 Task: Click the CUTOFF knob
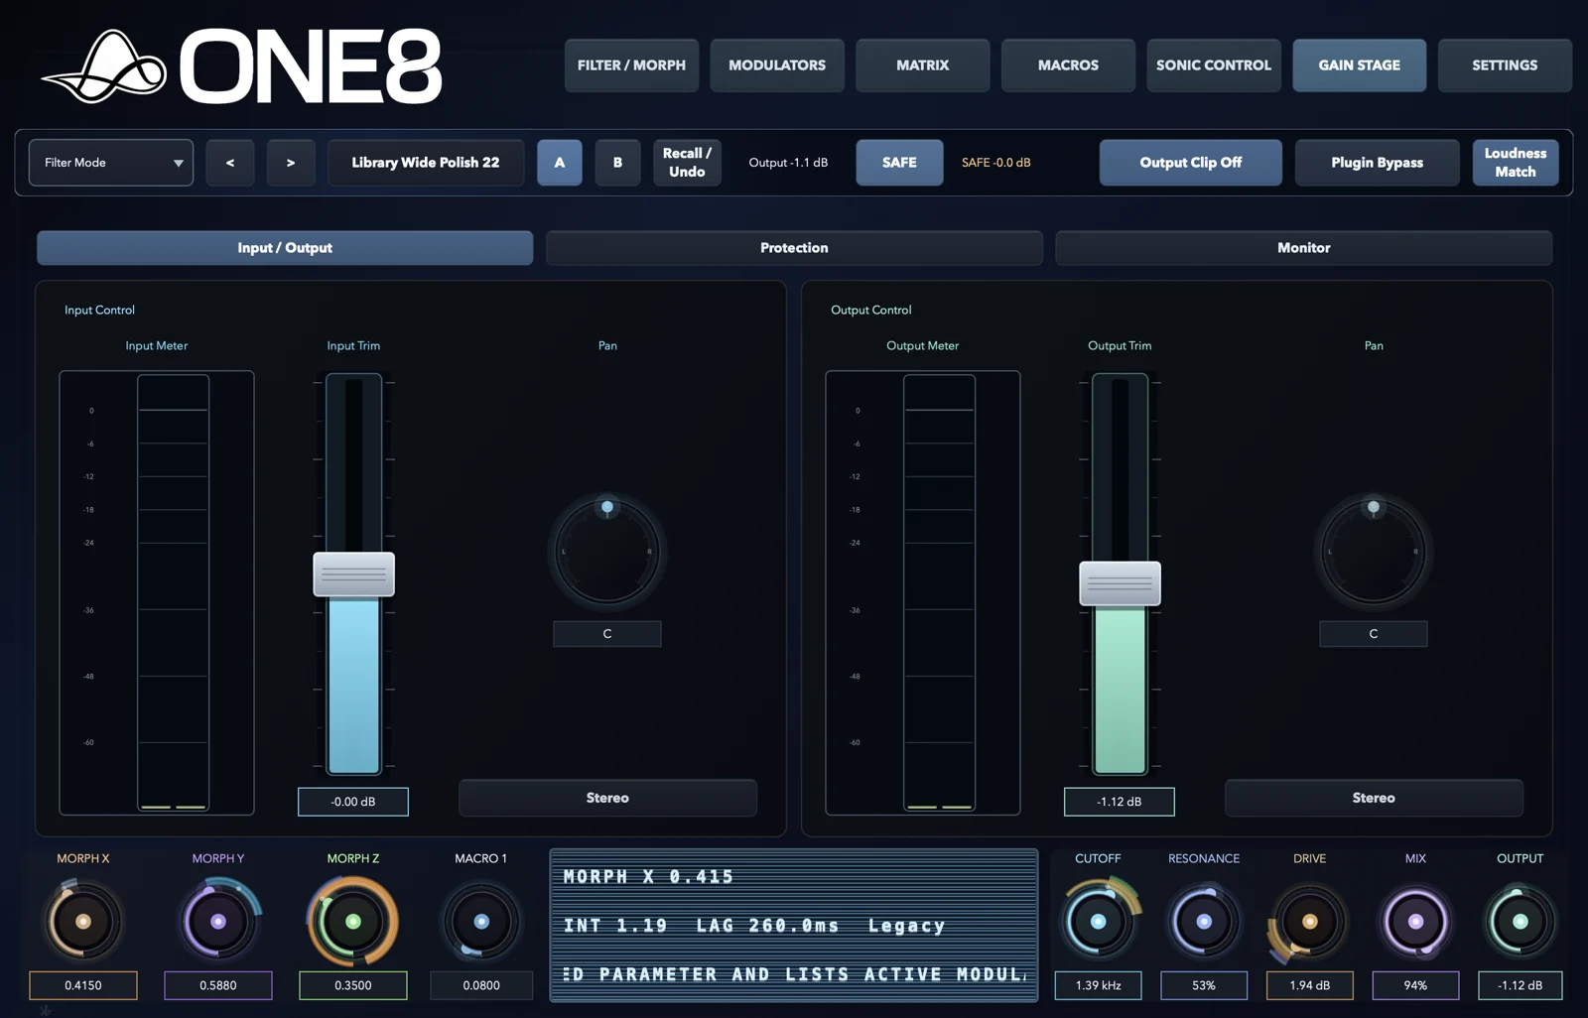pos(1098,922)
